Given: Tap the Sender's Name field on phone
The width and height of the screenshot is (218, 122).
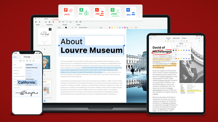Looking at the screenshot, I should (x=33, y=68).
